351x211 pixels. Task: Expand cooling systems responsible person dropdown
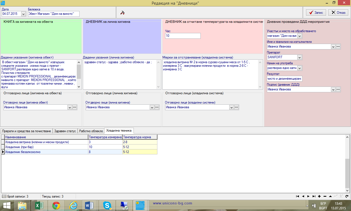point(231,107)
